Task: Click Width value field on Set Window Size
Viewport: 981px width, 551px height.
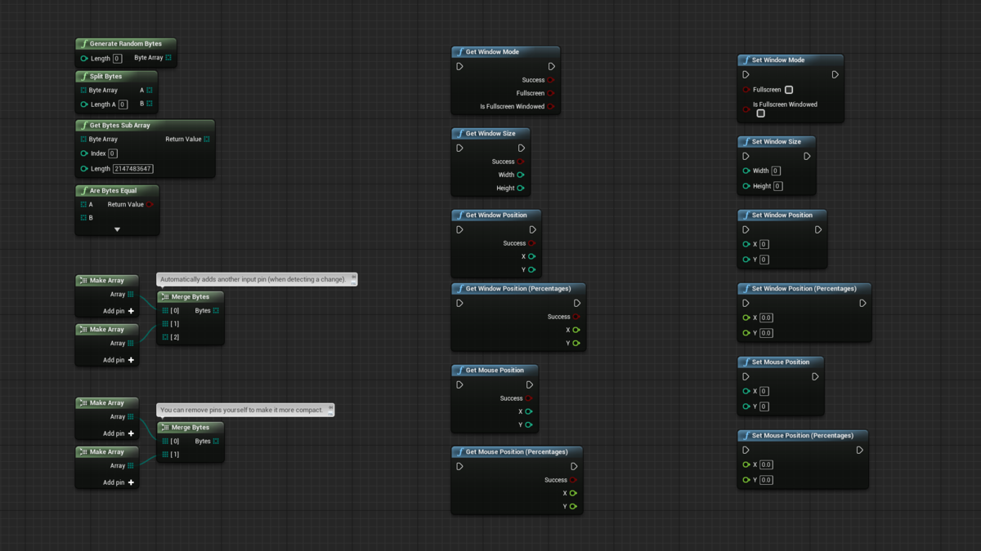Action: coord(776,171)
